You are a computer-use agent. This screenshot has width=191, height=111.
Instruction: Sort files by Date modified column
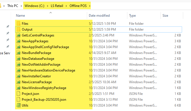(x=99, y=16)
